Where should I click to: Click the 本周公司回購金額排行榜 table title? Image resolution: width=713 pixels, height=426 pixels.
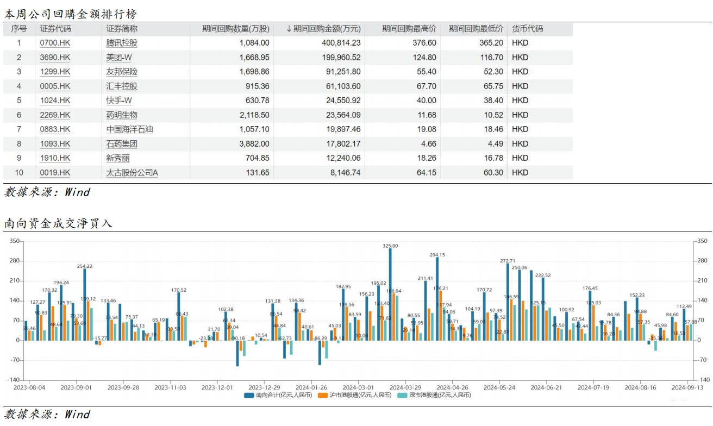click(x=71, y=15)
